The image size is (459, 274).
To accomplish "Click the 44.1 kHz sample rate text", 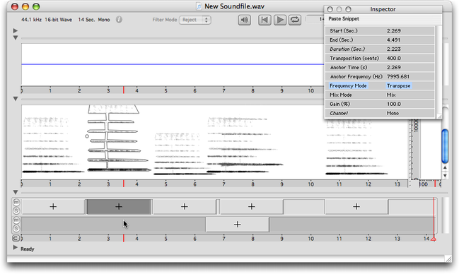I will 31,20.
